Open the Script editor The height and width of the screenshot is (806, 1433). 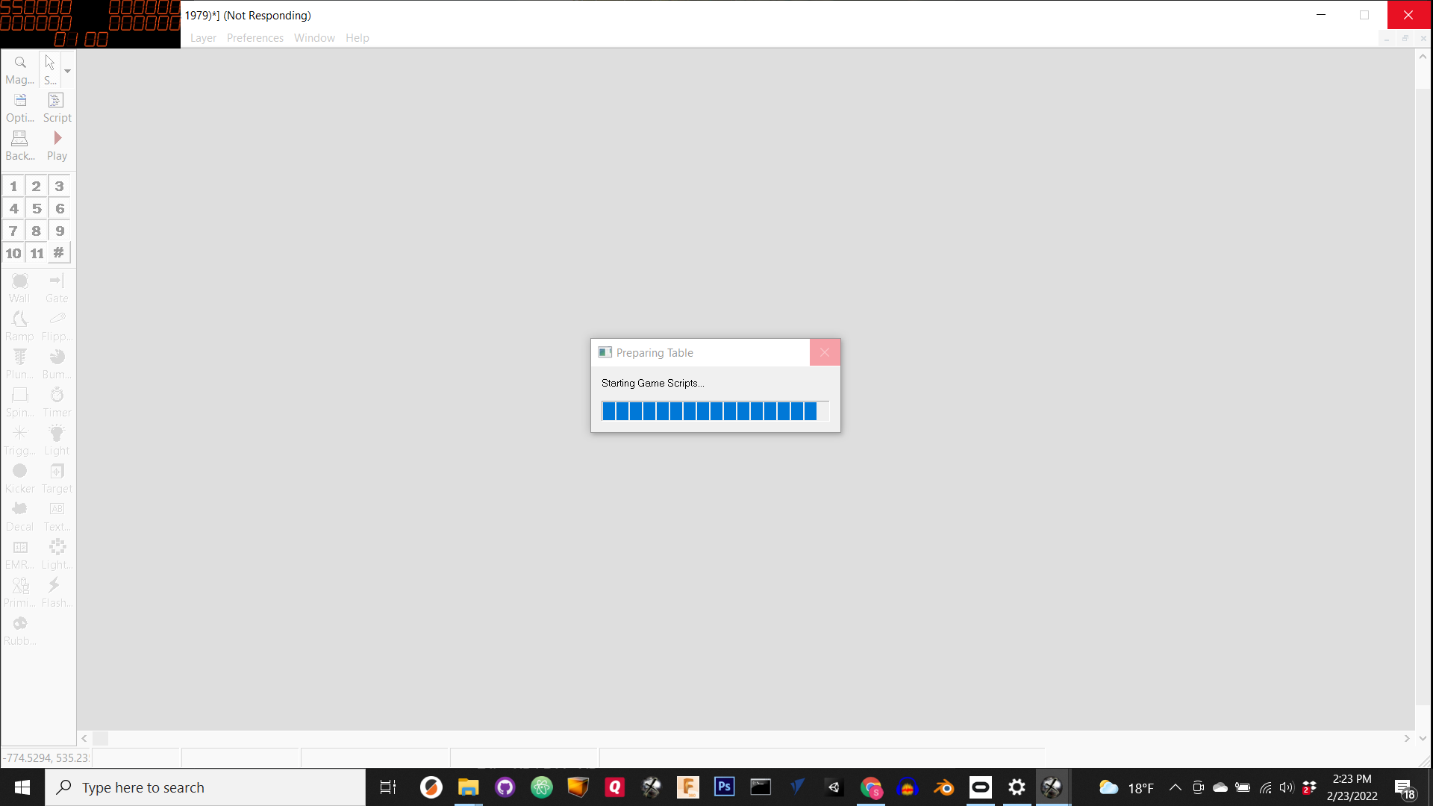click(57, 107)
